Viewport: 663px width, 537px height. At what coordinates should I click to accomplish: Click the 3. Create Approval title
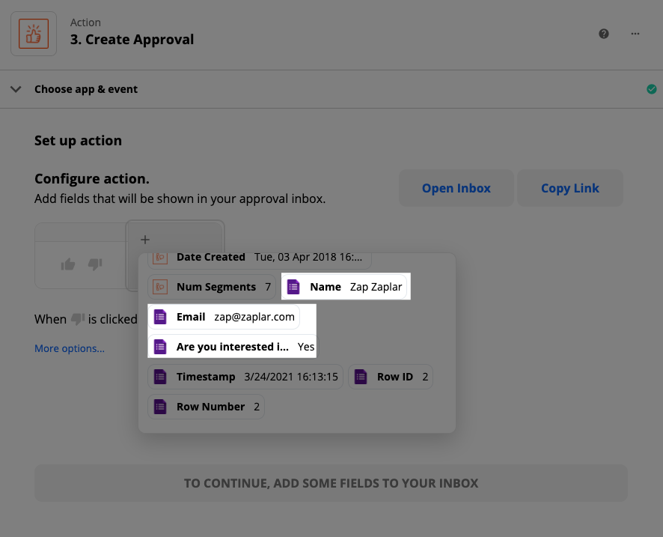[x=132, y=40]
